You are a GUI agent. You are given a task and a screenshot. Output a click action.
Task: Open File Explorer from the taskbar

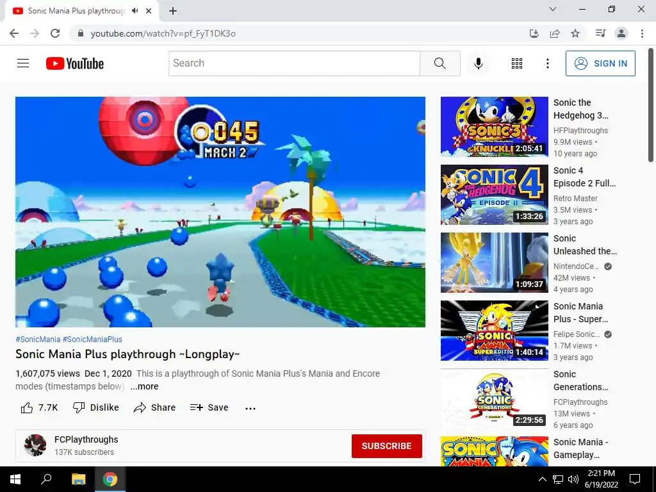click(78, 479)
